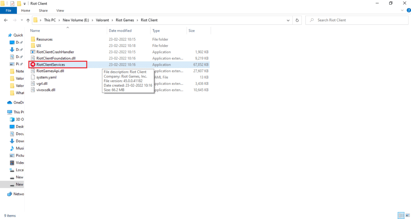Go up one folder level
This screenshot has width=411, height=219.
coord(28,20)
